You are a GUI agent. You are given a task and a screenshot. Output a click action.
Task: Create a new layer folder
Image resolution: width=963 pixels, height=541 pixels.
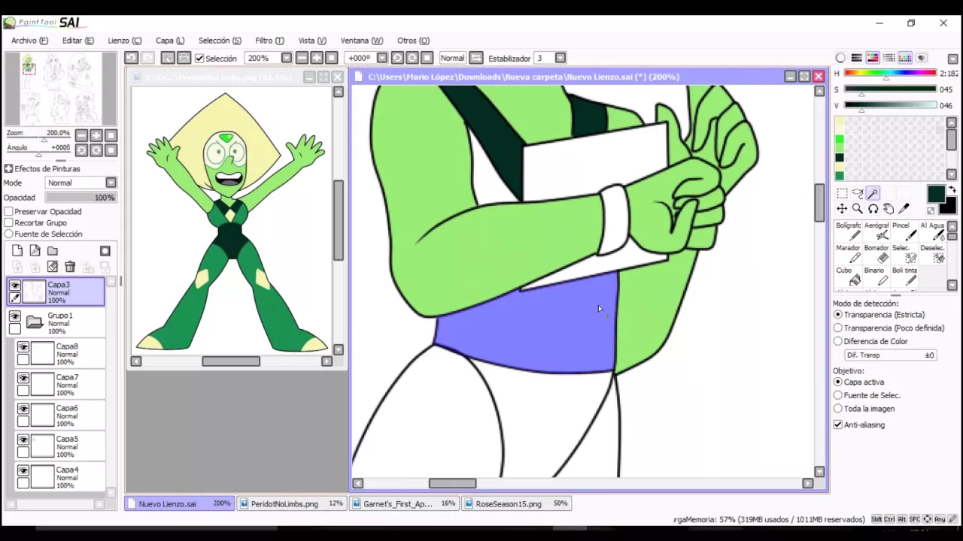click(53, 250)
